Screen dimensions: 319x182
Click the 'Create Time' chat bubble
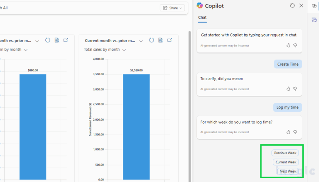288,64
